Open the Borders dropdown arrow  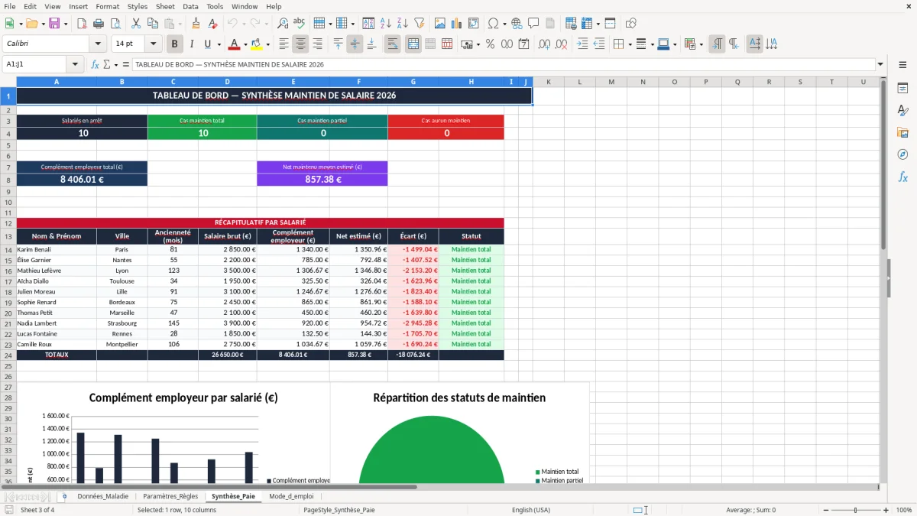click(x=630, y=44)
